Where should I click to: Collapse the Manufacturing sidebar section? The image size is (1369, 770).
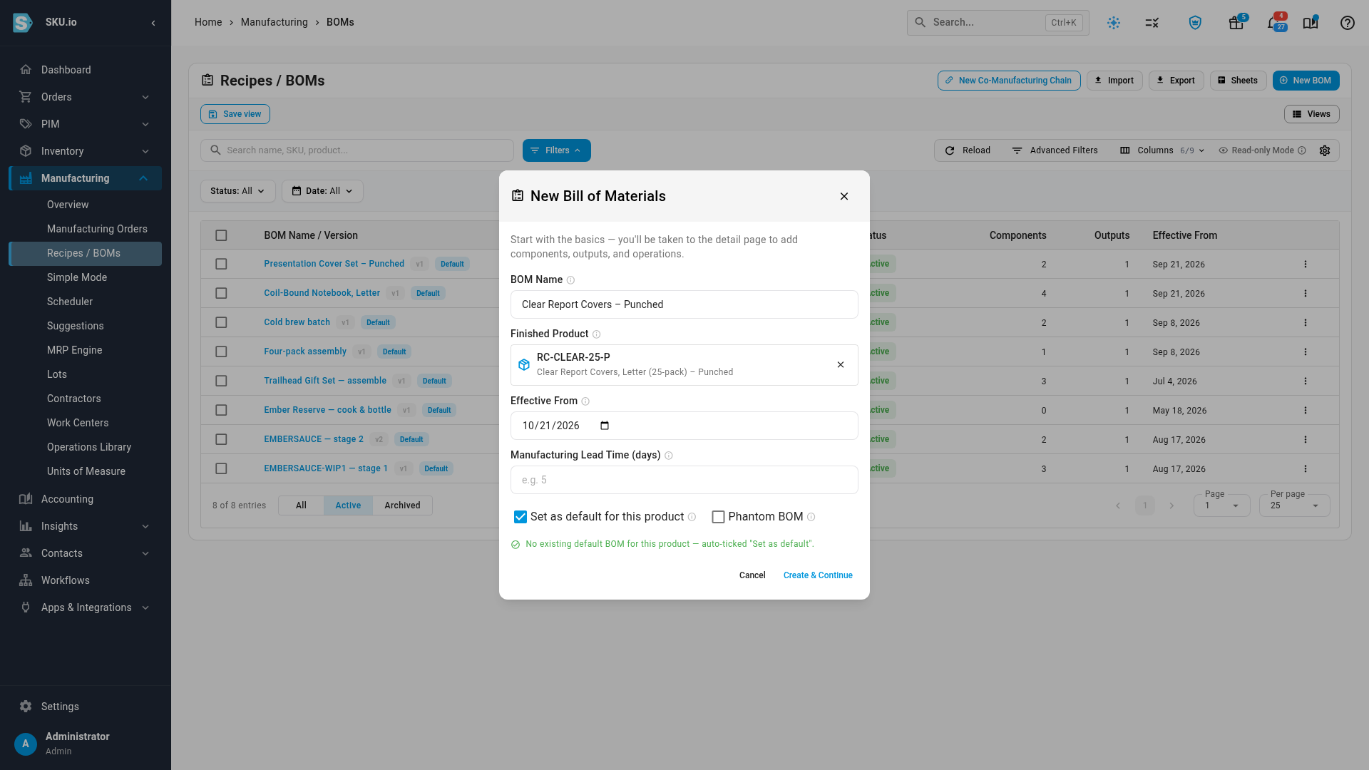[x=86, y=178]
